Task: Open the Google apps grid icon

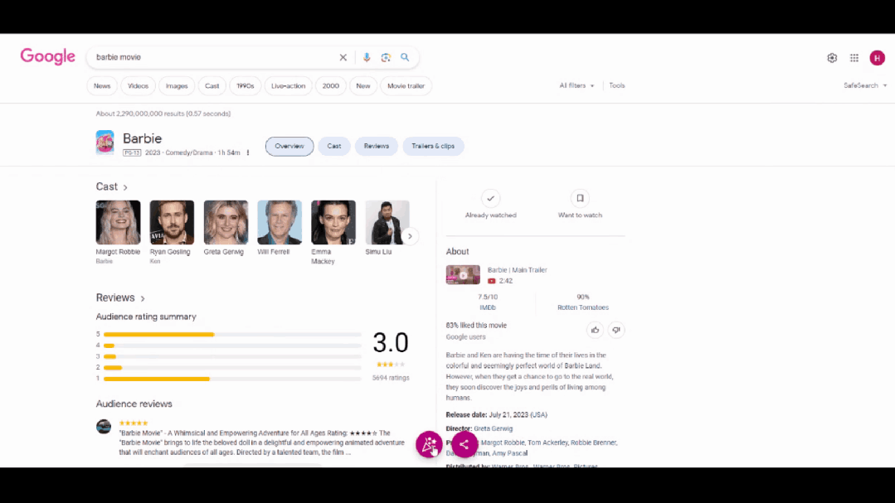Action: point(854,58)
